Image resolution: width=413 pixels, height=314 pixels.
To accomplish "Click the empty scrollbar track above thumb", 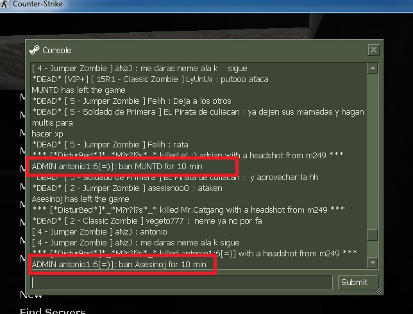I will [x=373, y=152].
